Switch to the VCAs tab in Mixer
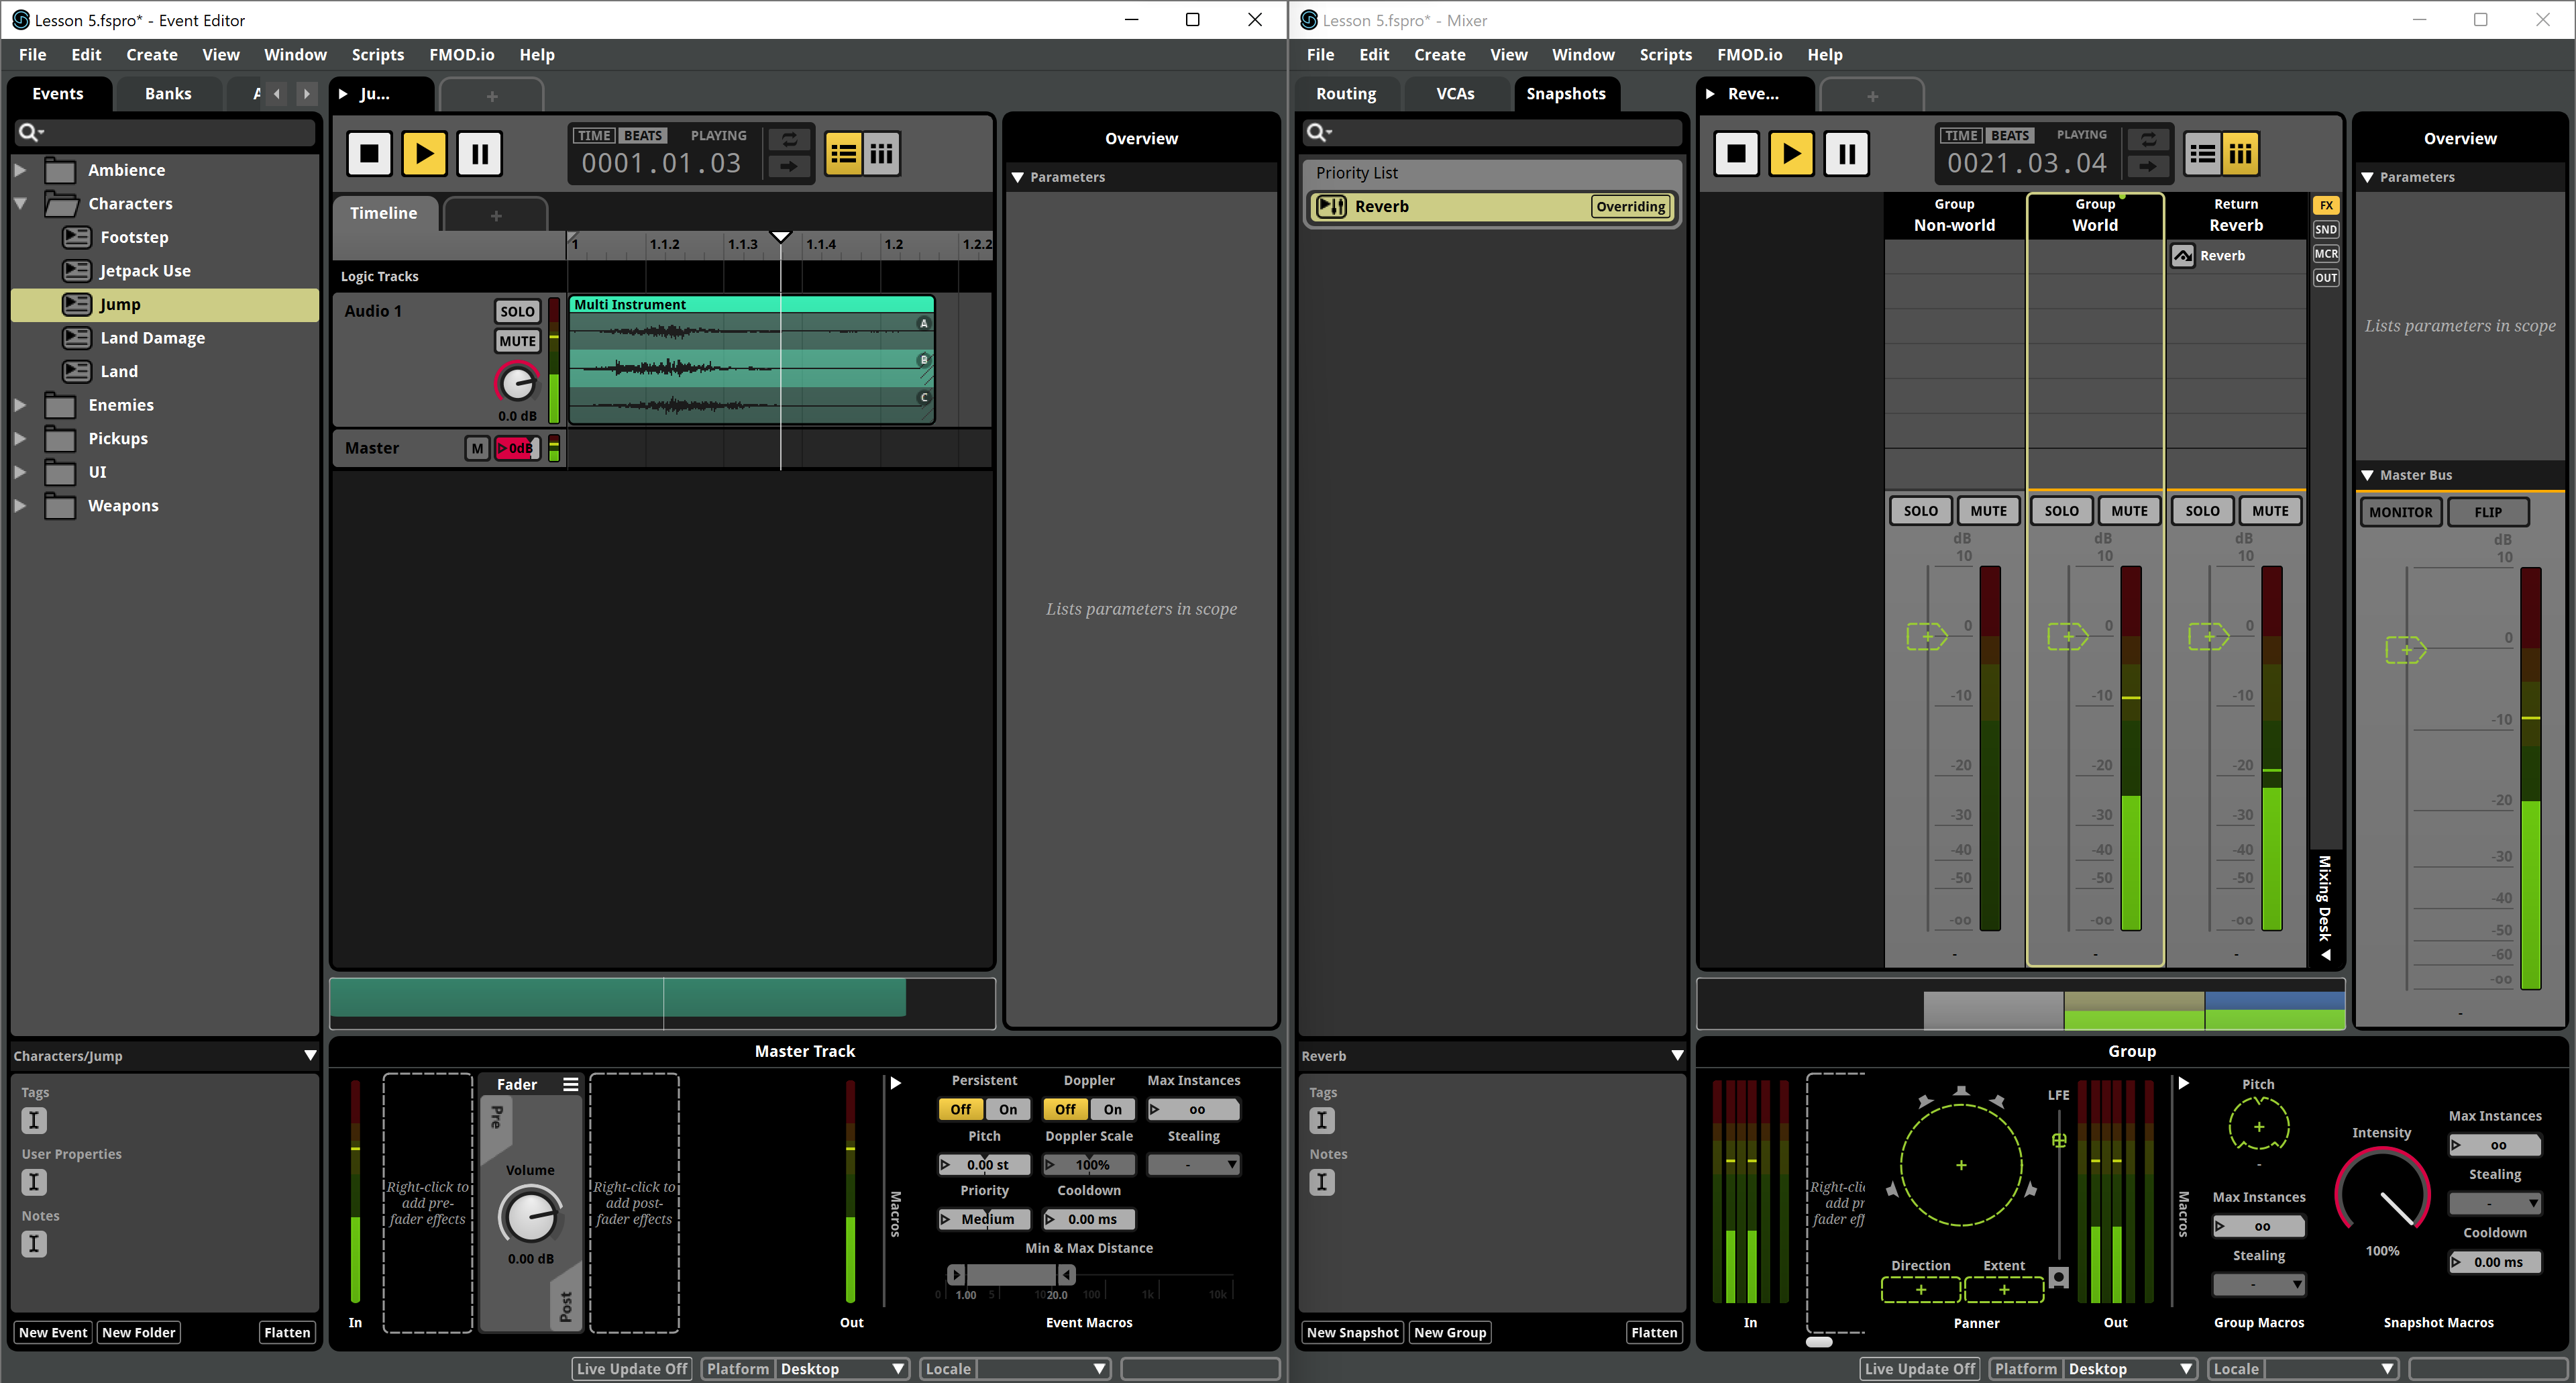This screenshot has height=1383, width=2576. tap(1455, 94)
